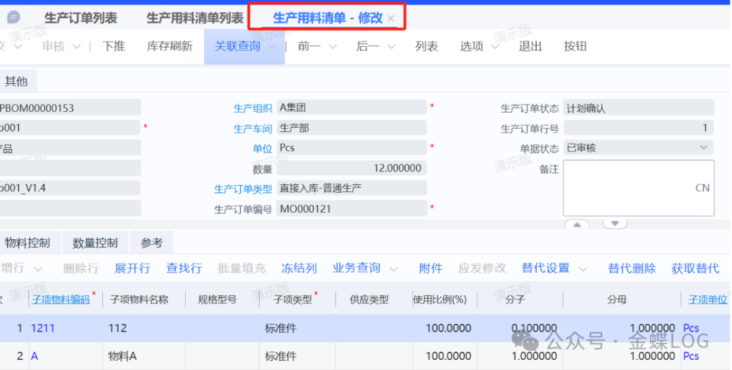Switch to the 数量控制 tab
Image resolution: width=732 pixels, height=370 pixels.
(95, 243)
